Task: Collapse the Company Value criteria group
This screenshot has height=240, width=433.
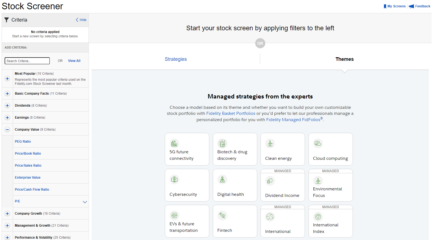Action: pyautogui.click(x=7, y=130)
